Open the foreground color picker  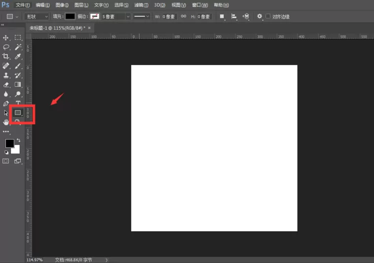[x=9, y=143]
